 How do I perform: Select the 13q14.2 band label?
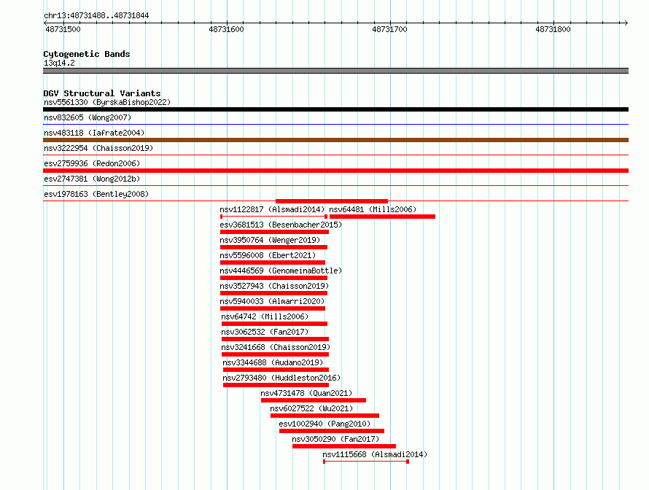(x=59, y=63)
